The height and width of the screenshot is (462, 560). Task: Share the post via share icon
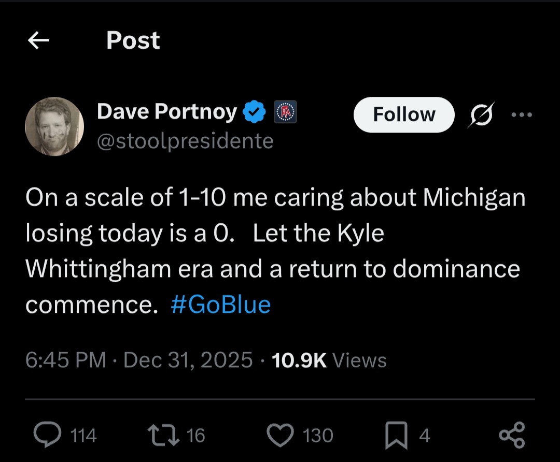512,435
